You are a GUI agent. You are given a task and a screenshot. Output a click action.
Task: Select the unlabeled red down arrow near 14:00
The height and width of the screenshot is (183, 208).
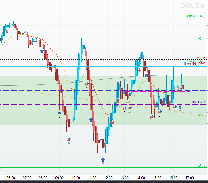click(140, 70)
